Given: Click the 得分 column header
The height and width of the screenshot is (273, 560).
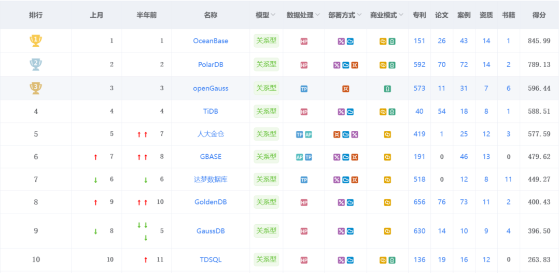Looking at the screenshot, I should (x=539, y=15).
